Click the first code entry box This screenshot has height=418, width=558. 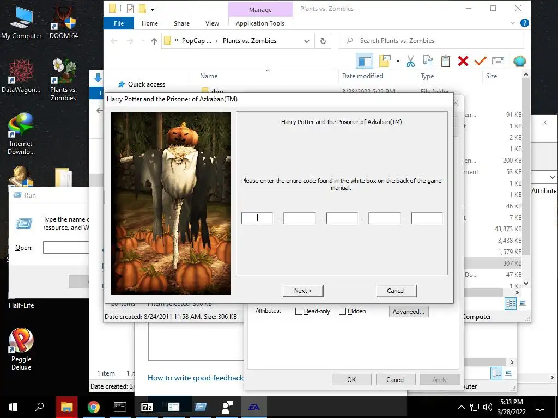[257, 218]
